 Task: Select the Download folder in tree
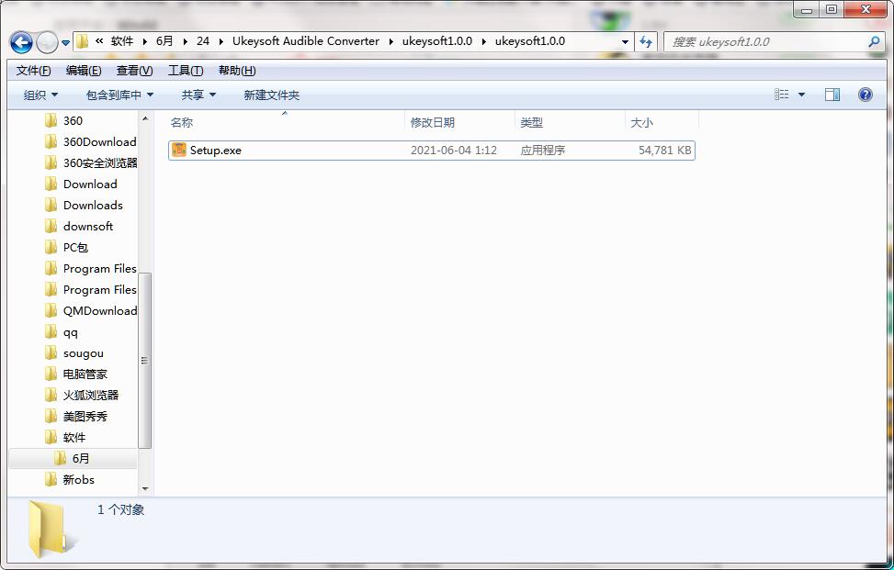(x=90, y=184)
